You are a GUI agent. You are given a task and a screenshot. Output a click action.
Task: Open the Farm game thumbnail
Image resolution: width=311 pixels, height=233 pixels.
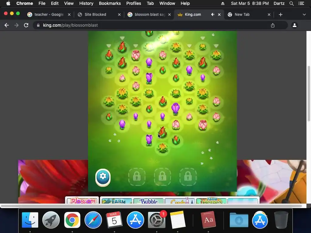pyautogui.click(x=117, y=201)
